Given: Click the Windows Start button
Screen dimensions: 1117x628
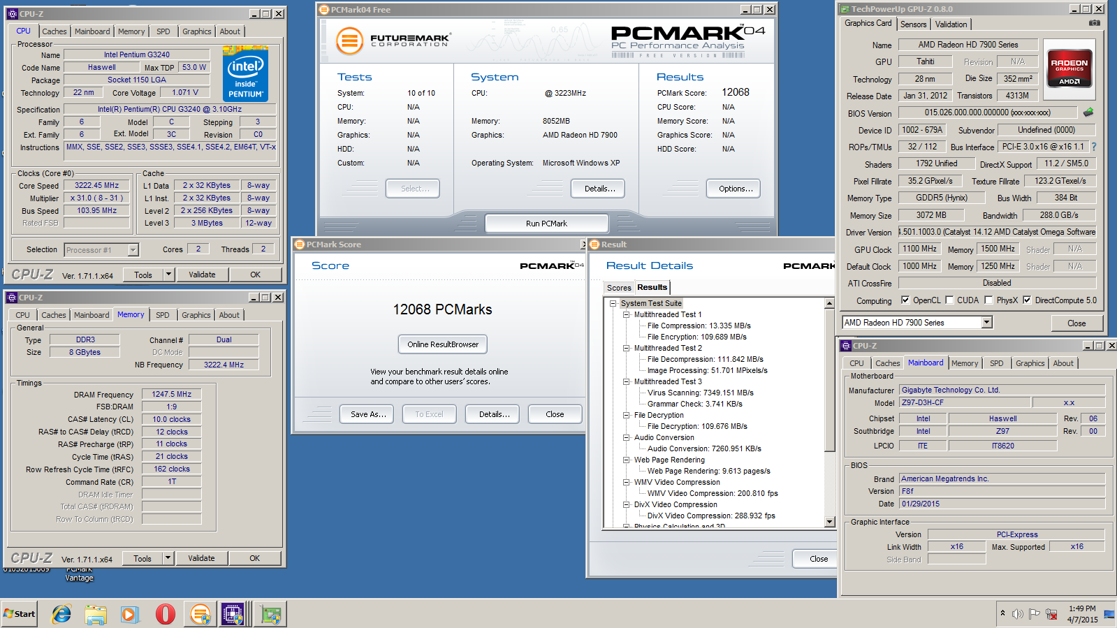Looking at the screenshot, I should tap(20, 614).
